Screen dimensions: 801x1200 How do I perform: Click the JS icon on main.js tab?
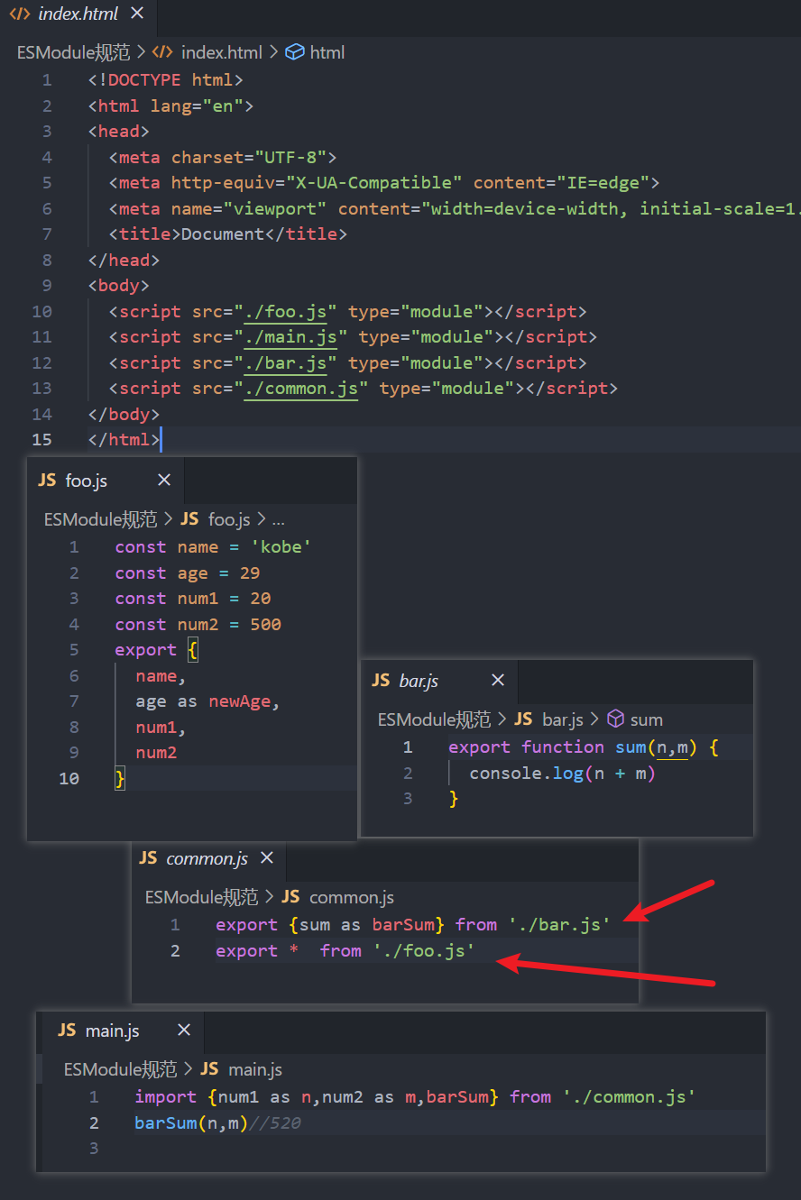(x=67, y=1031)
